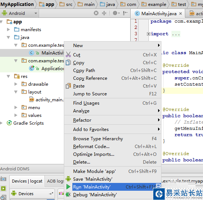203x200 pixels.
Task: Click the Paste clipboard icon in context menu
Action: [x=68, y=86]
